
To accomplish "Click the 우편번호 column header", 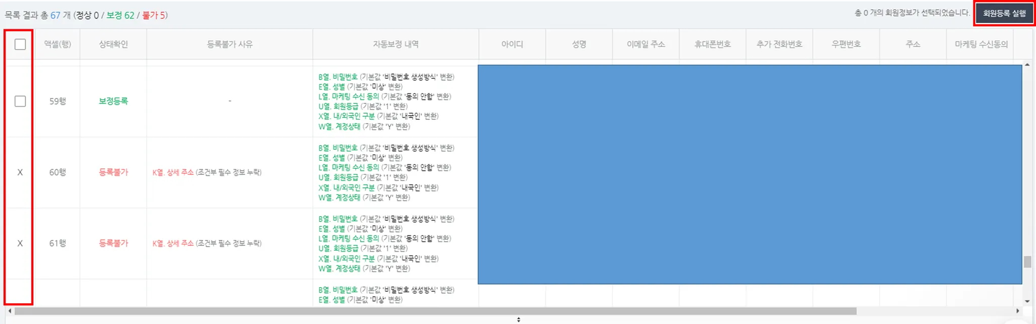I will pyautogui.click(x=846, y=44).
